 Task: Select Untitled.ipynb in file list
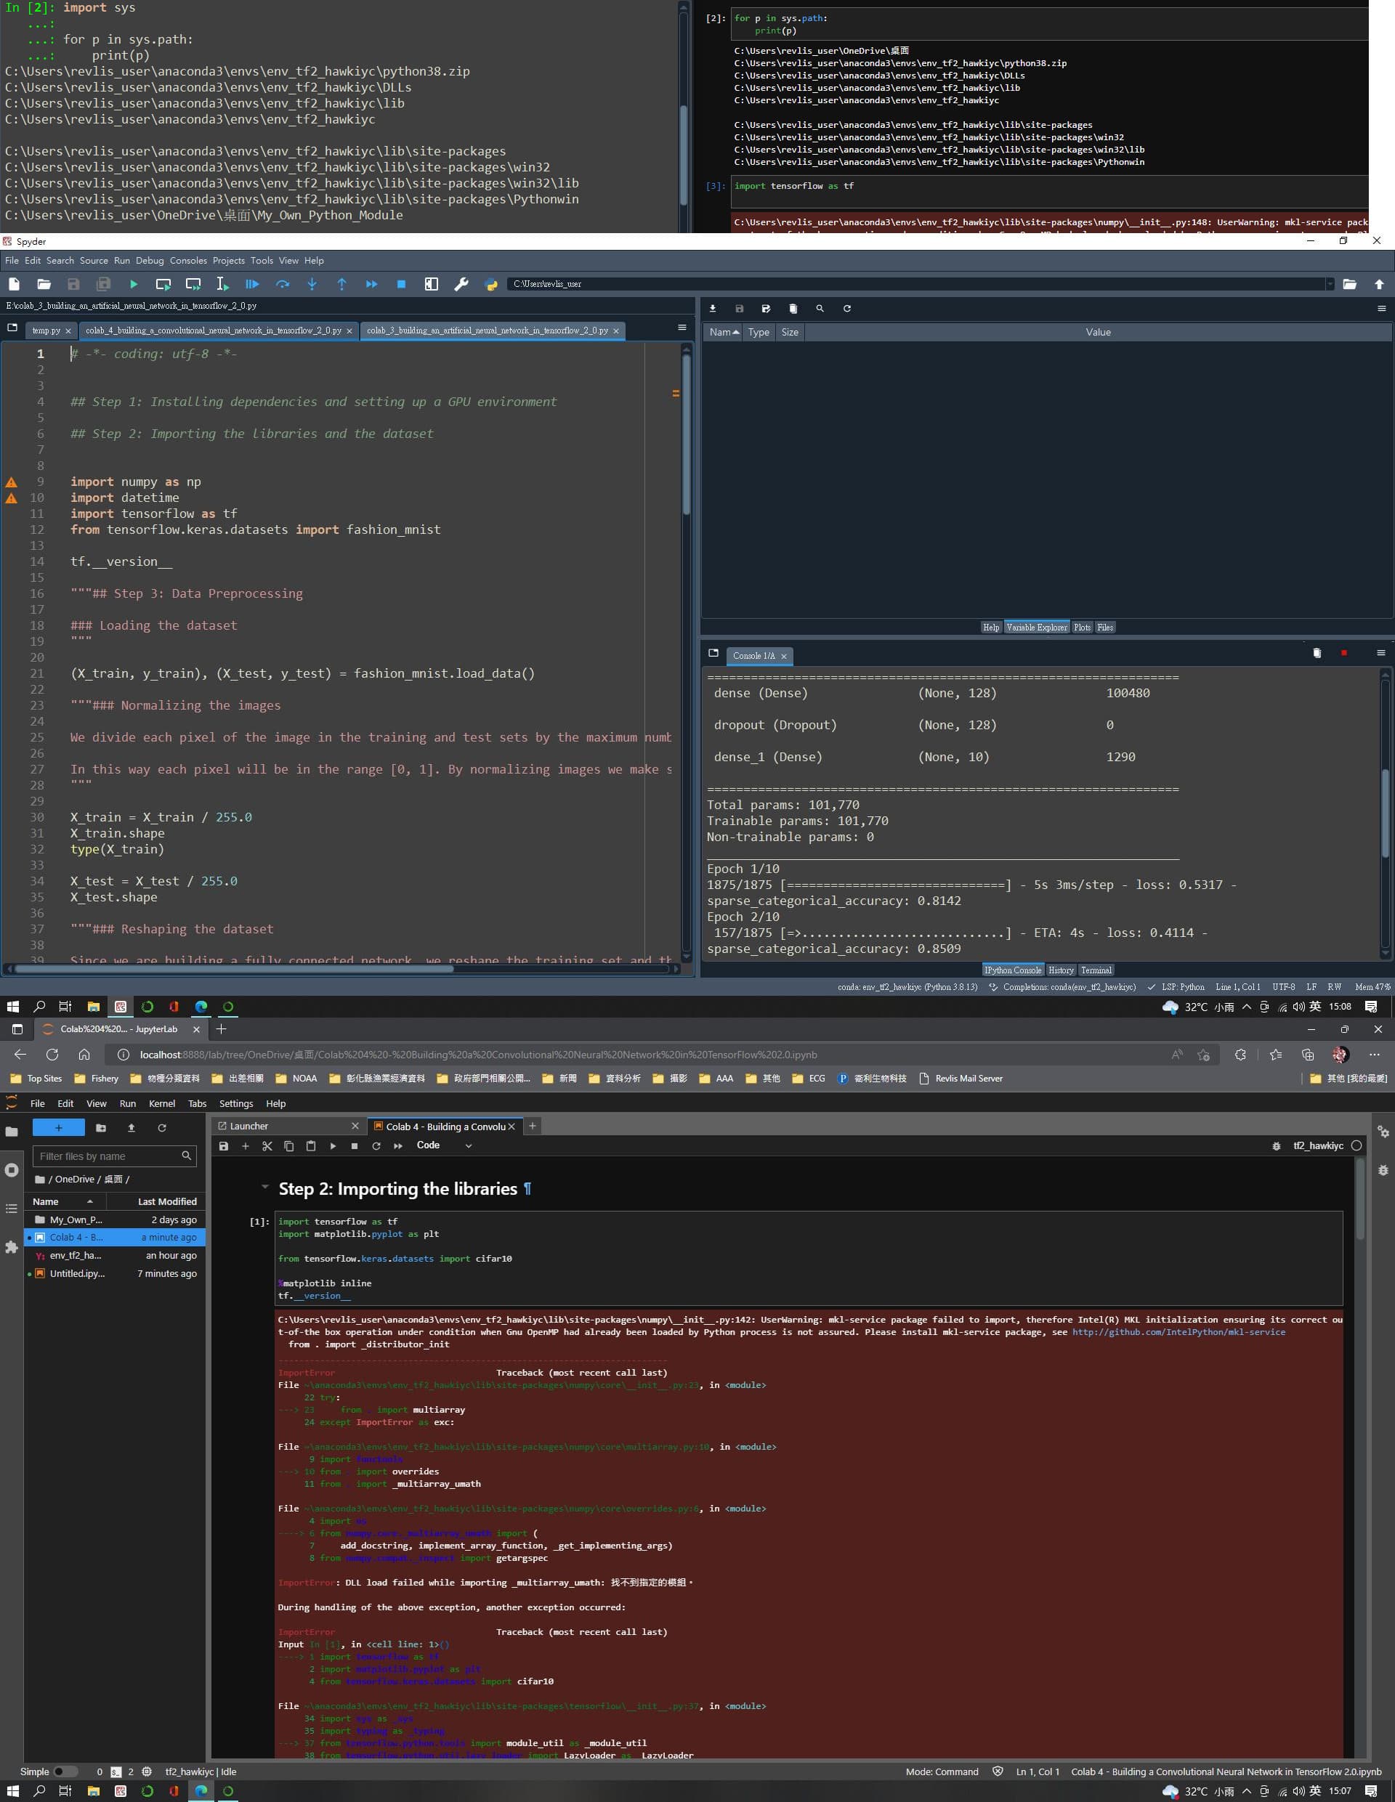click(115, 1273)
